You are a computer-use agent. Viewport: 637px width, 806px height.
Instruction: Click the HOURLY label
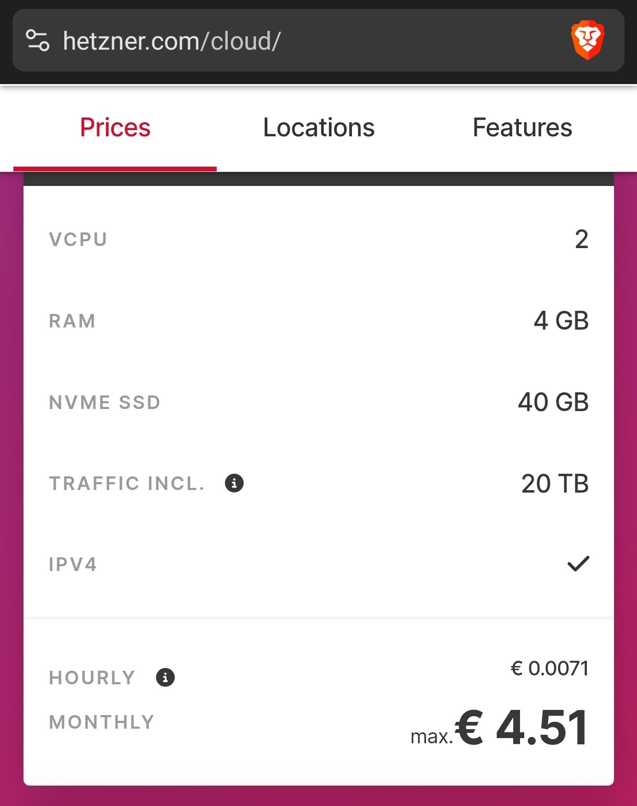[92, 678]
